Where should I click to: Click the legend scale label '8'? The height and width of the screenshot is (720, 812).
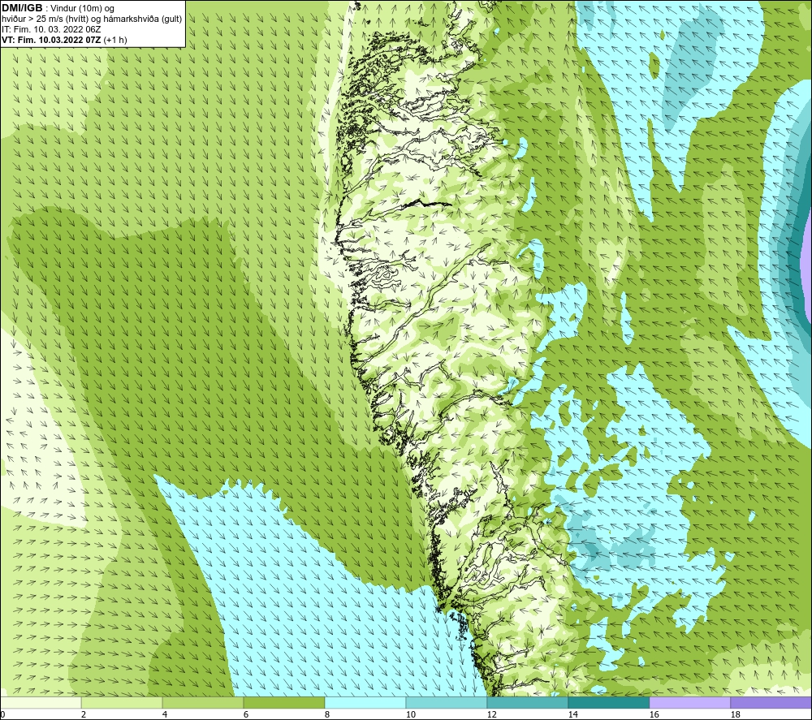(x=326, y=715)
